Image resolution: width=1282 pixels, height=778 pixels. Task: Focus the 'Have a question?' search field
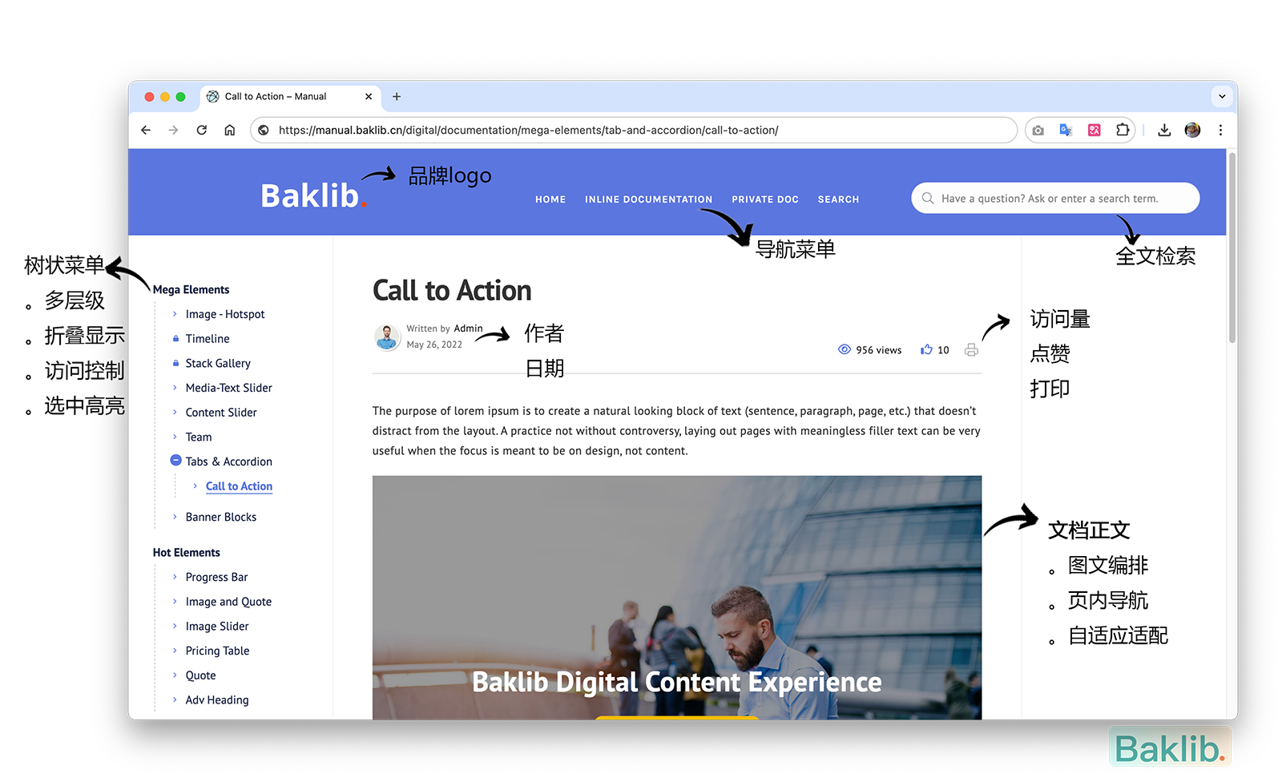coord(1055,198)
